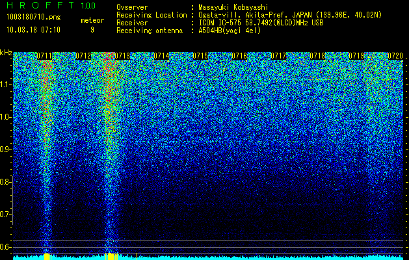Click the 'Ovserver' field label
409x260 pixels.
coord(132,8)
